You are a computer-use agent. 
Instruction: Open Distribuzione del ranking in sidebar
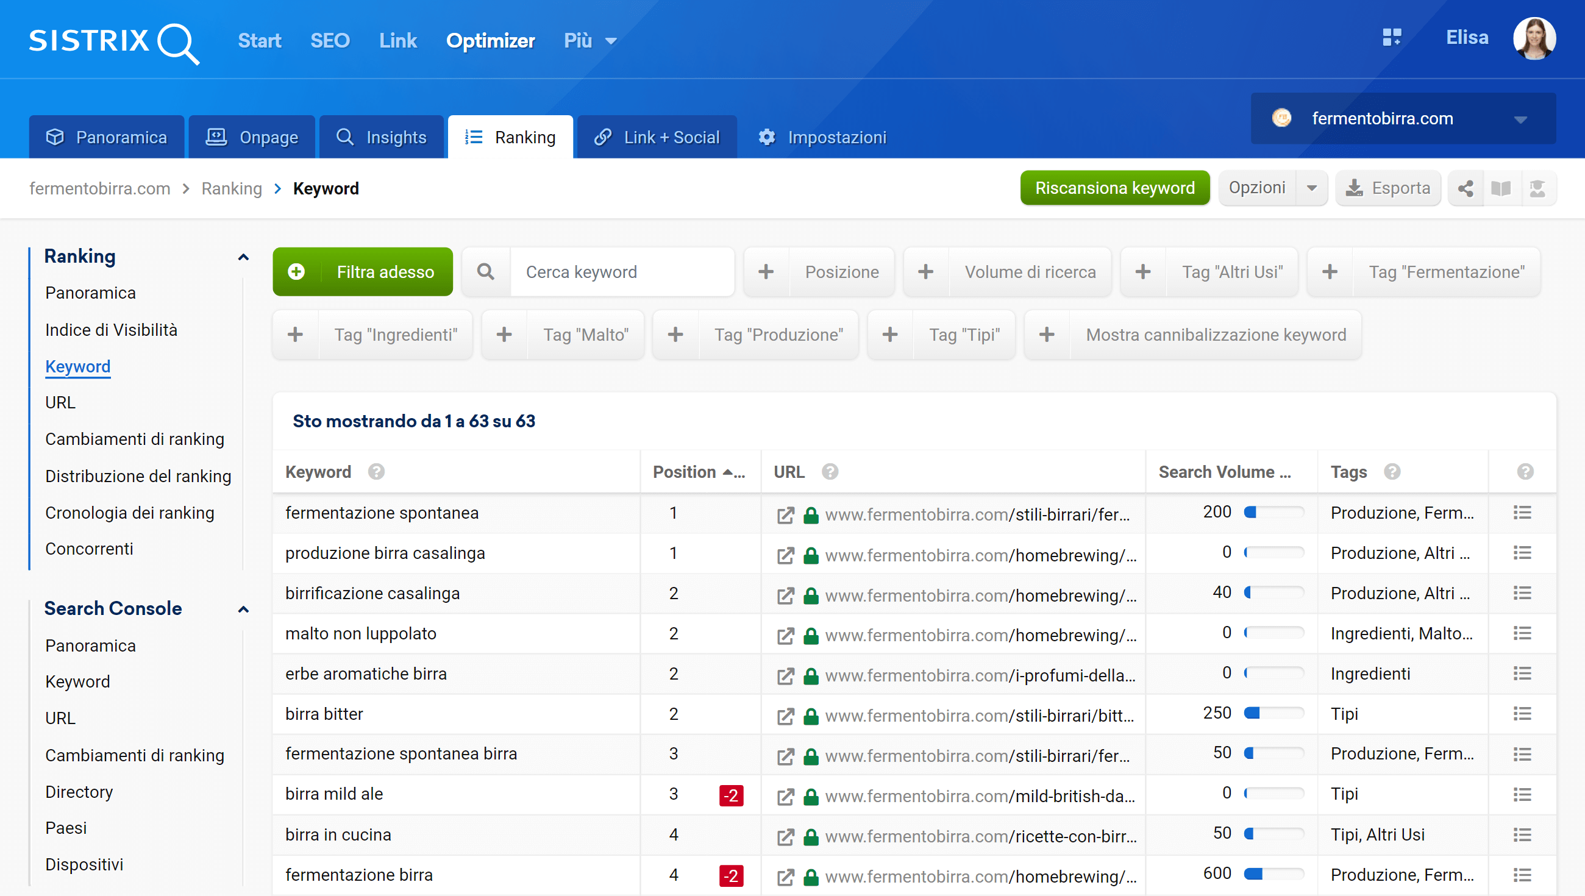click(138, 476)
